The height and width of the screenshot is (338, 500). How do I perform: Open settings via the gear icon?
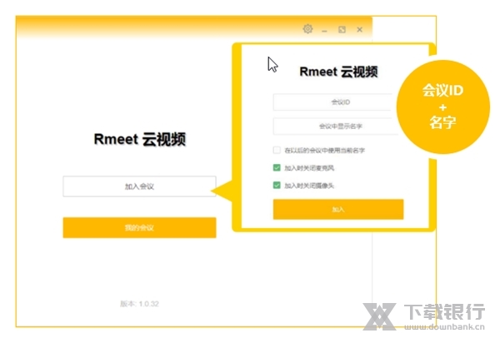point(307,29)
